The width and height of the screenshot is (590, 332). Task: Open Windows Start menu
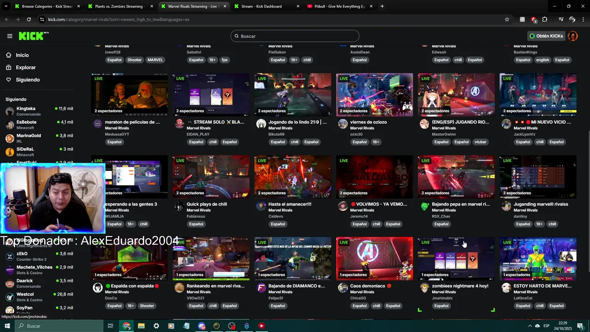click(7, 326)
